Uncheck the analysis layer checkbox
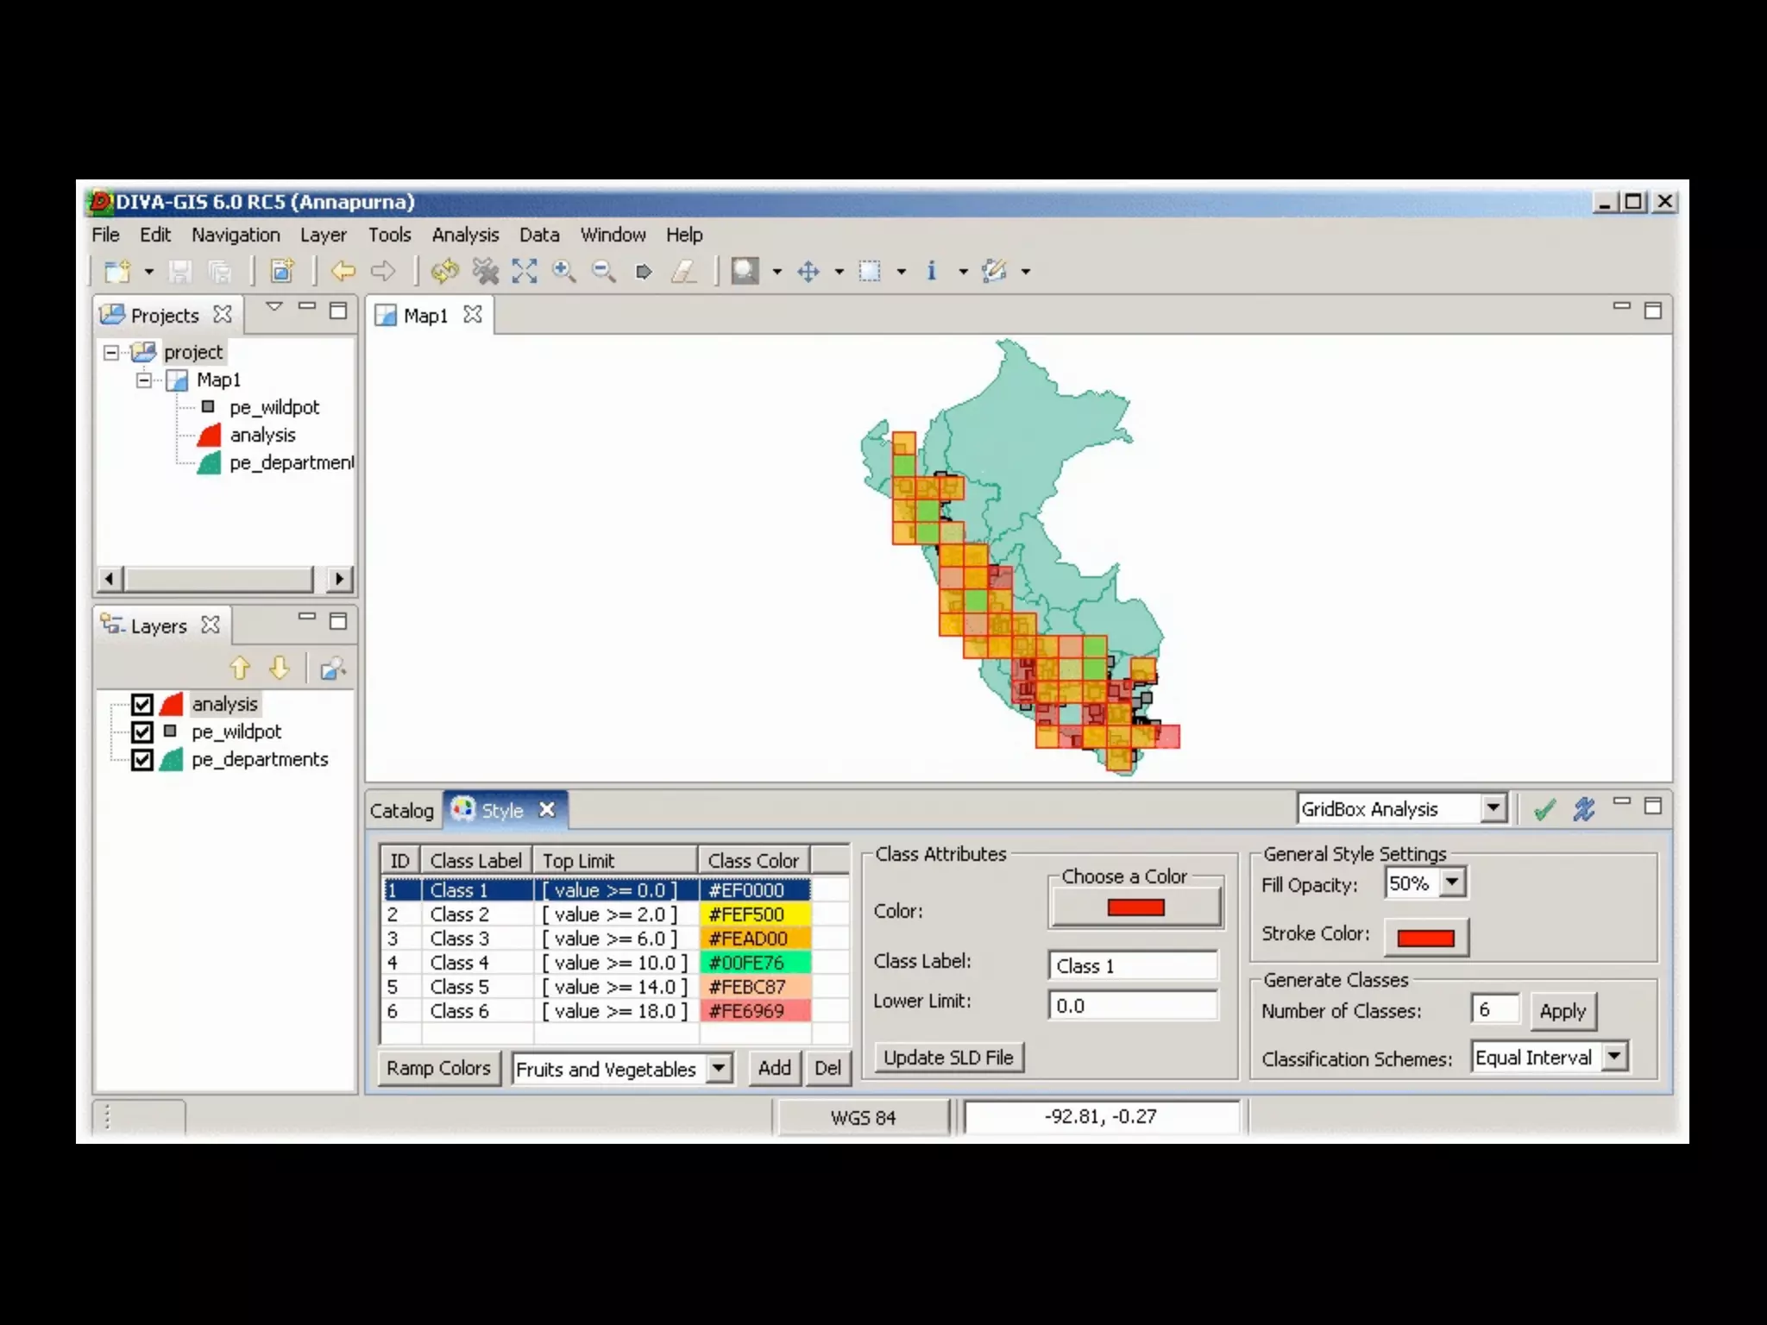Image resolution: width=1767 pixels, height=1325 pixels. tap(142, 704)
